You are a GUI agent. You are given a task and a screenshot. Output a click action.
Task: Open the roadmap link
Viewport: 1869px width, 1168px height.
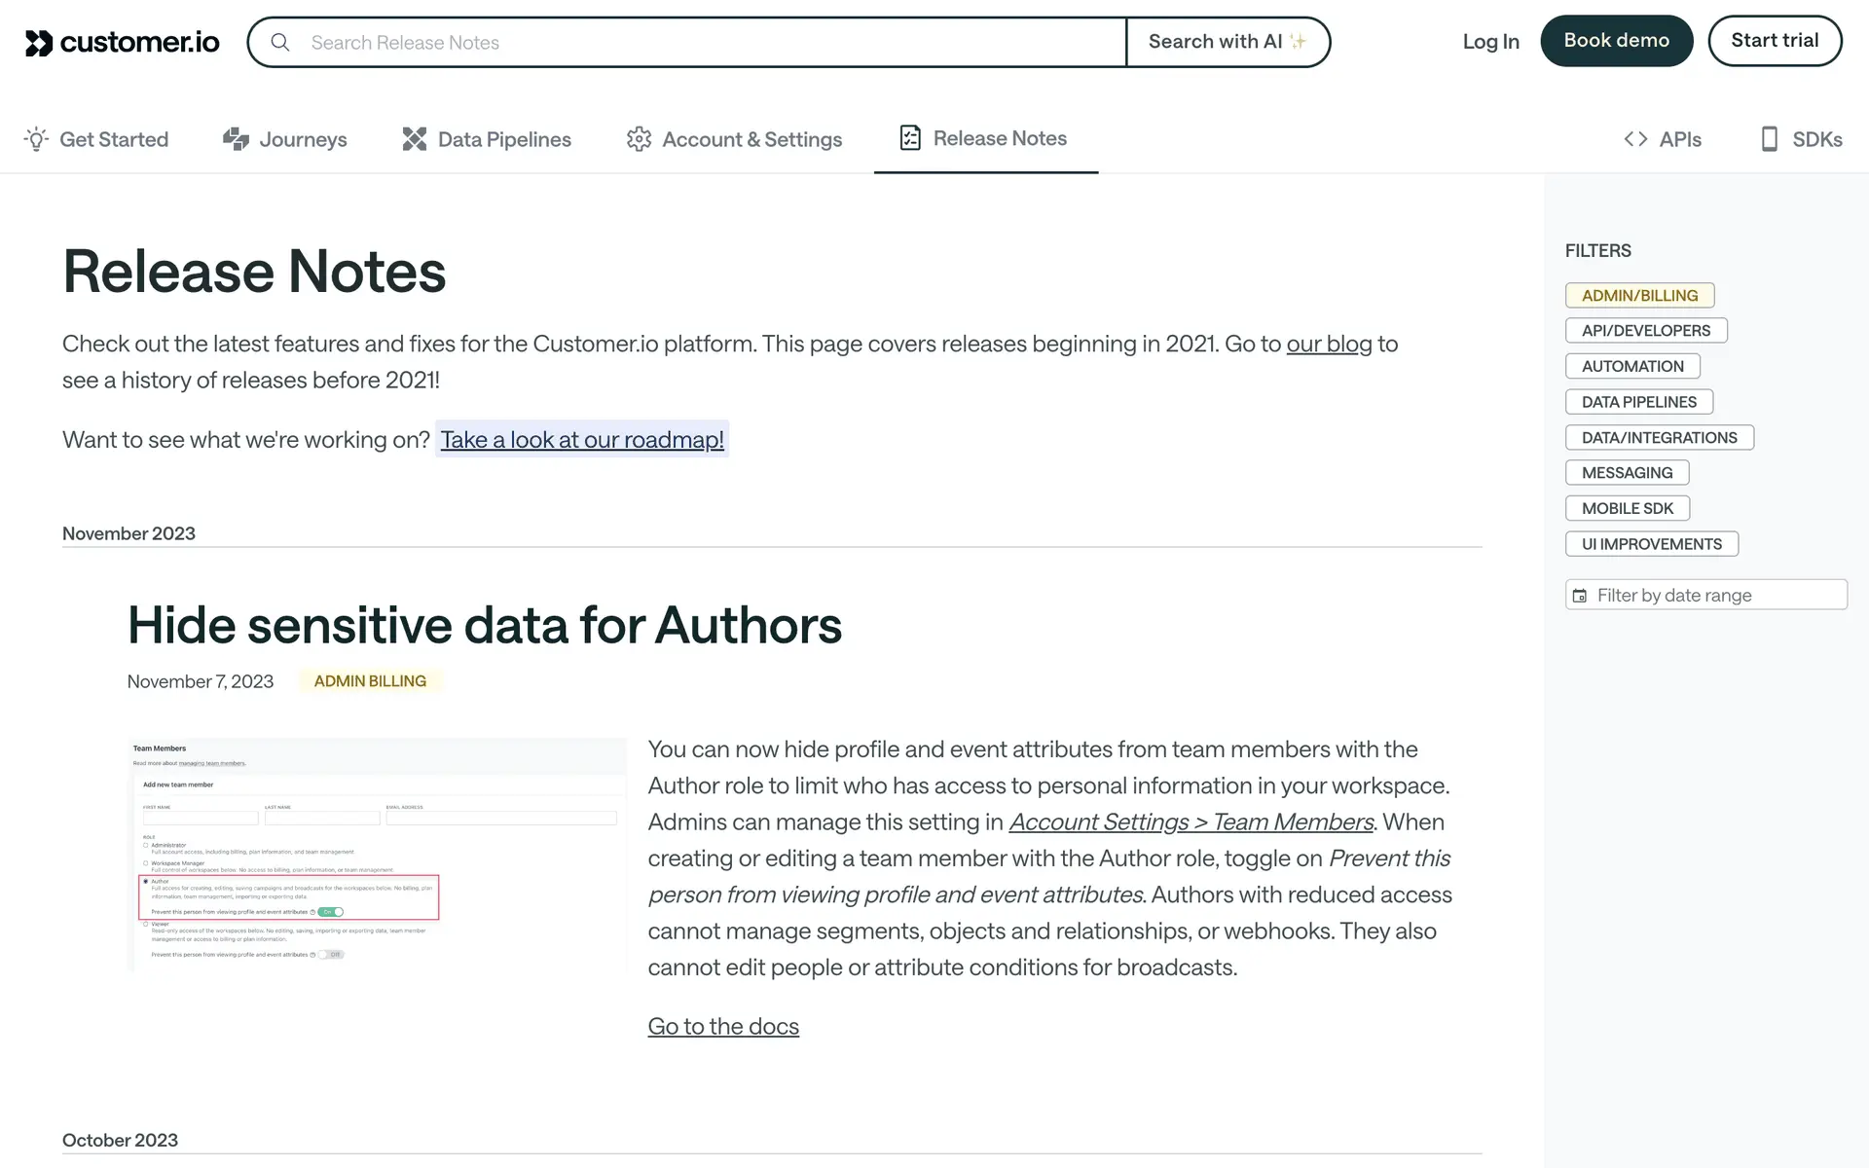[x=582, y=440]
